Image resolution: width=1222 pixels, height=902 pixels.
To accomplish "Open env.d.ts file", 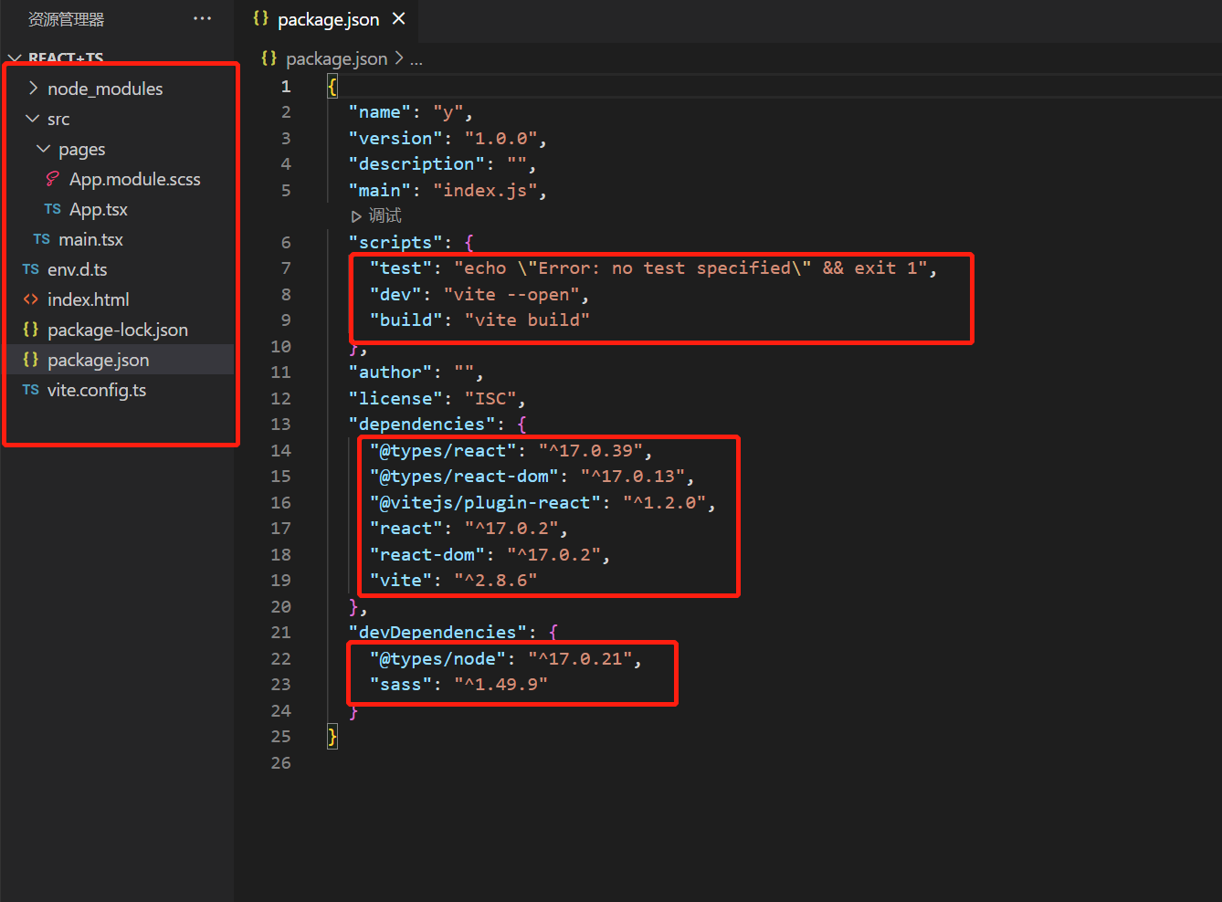I will 77,269.
